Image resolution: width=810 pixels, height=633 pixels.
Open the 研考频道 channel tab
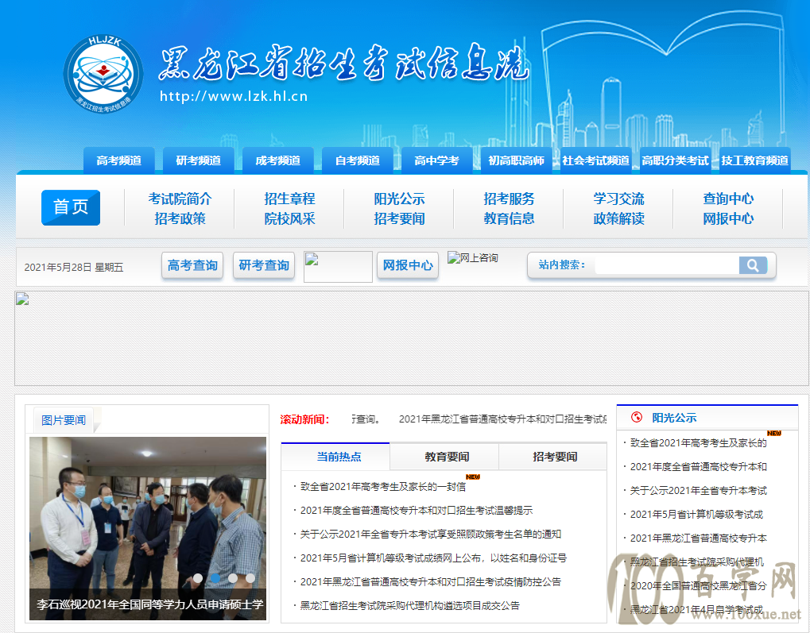click(199, 160)
